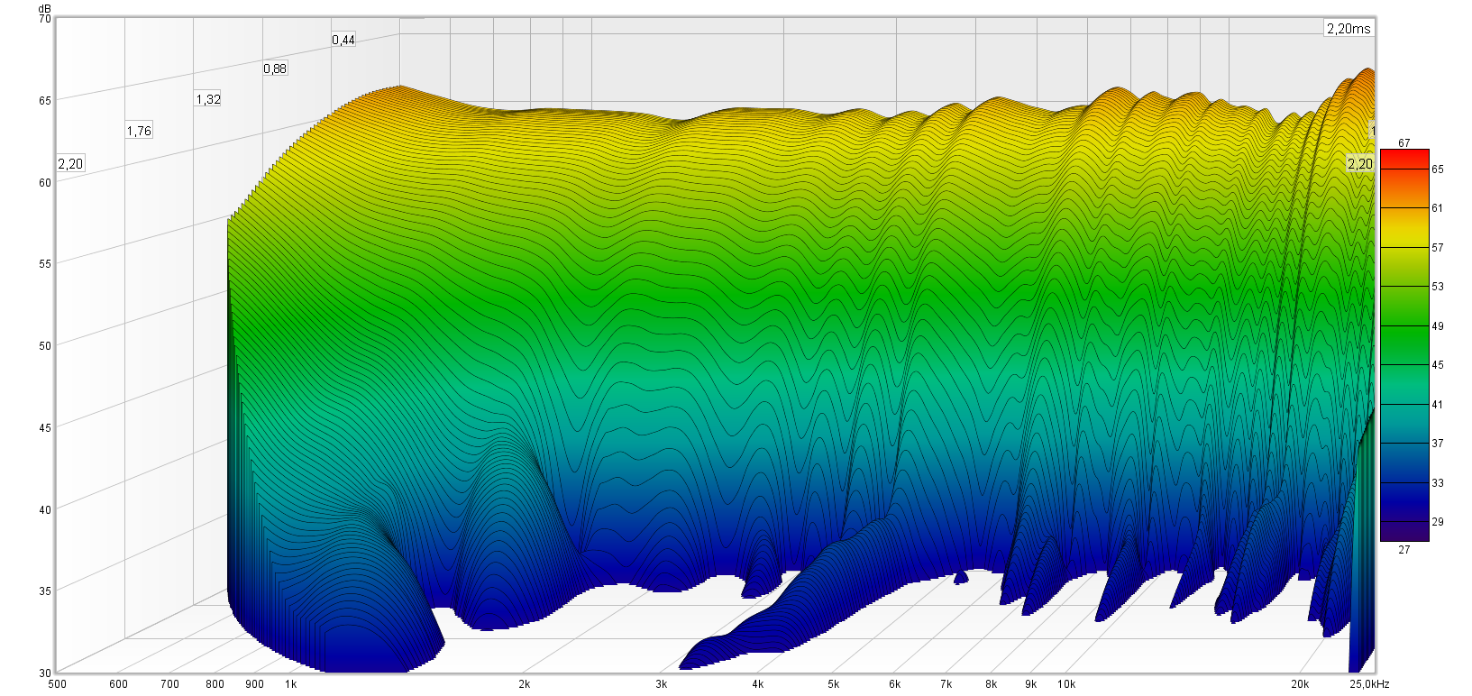Click the highlighted 2,20 label on right edge

coord(1359,163)
